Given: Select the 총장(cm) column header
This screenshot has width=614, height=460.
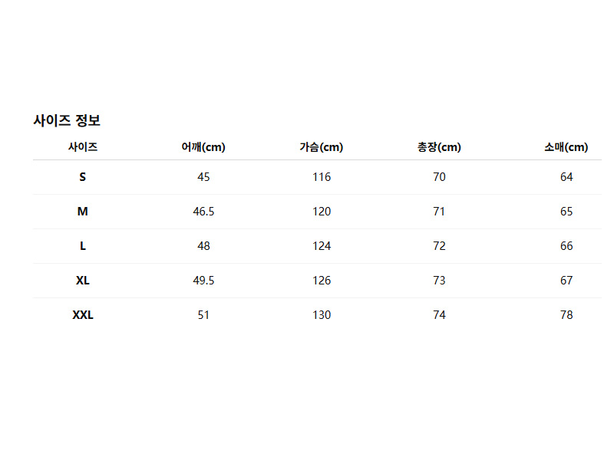Looking at the screenshot, I should (x=439, y=147).
